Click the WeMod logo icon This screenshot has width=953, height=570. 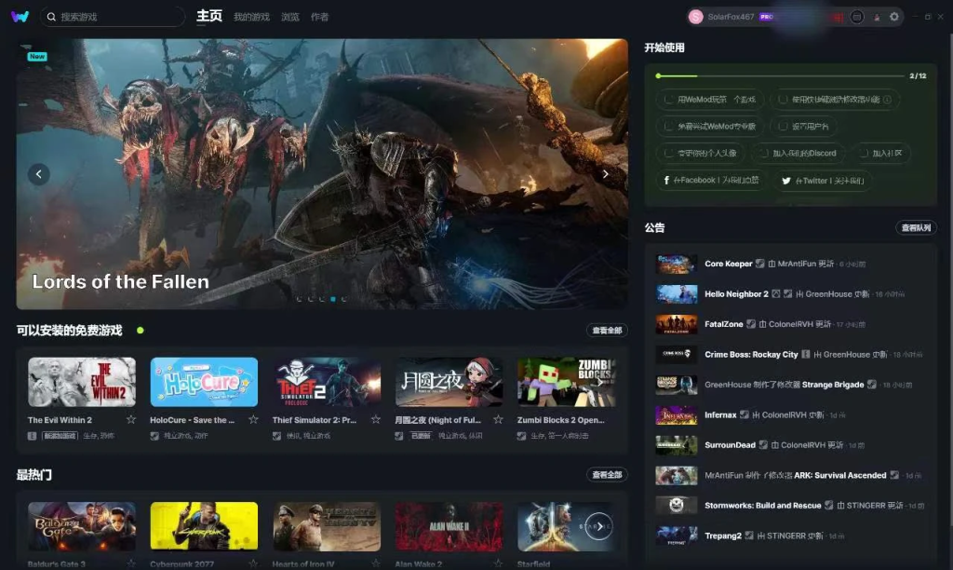tap(20, 17)
